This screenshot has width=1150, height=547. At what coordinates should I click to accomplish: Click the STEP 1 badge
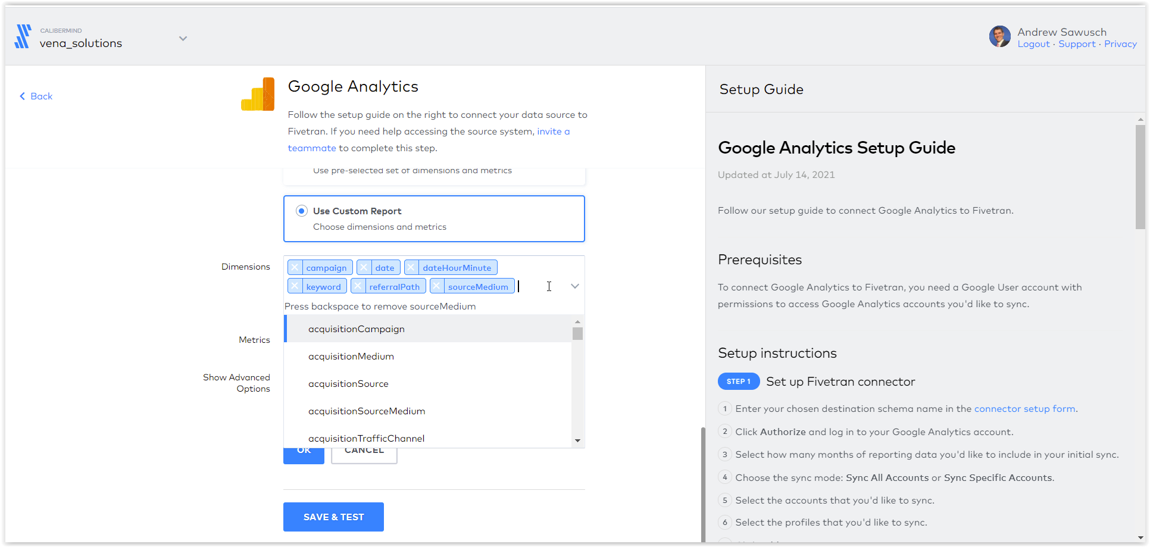click(739, 382)
